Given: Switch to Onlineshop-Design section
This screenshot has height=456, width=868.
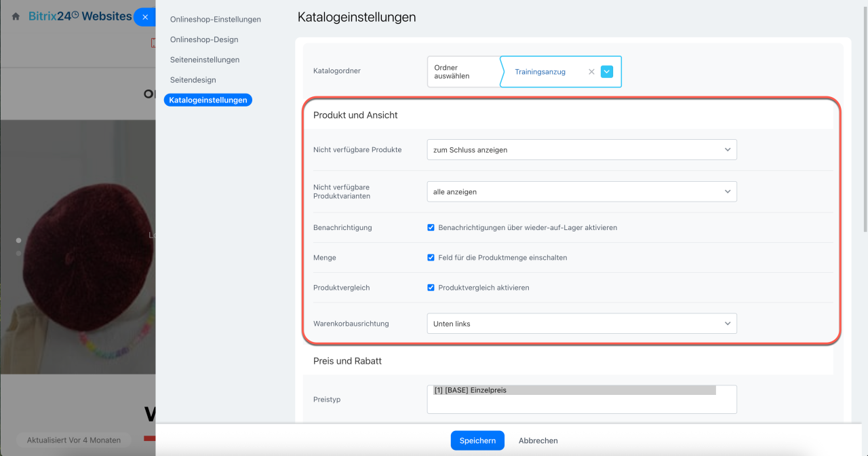Looking at the screenshot, I should pos(204,39).
